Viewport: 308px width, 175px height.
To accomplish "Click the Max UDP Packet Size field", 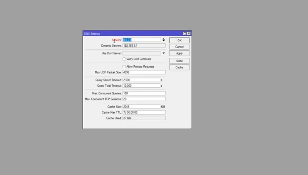I will pyautogui.click(x=144, y=72).
